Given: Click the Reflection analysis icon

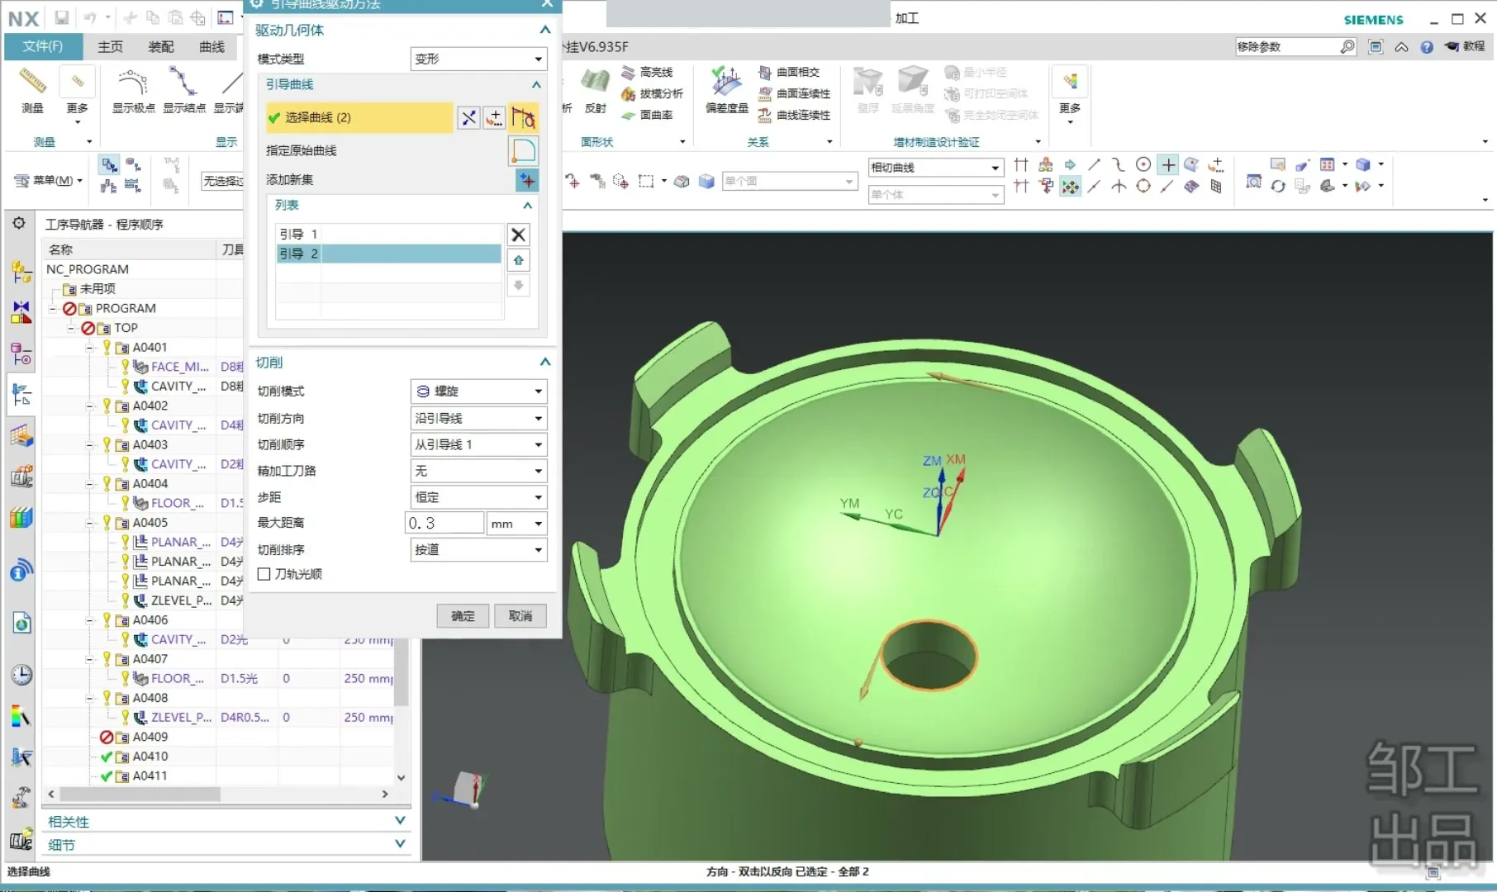Looking at the screenshot, I should coord(595,83).
